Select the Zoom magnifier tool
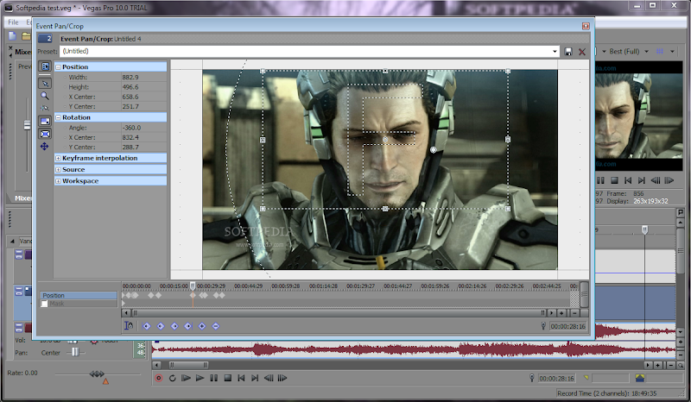Image resolution: width=691 pixels, height=402 pixels. [x=45, y=96]
